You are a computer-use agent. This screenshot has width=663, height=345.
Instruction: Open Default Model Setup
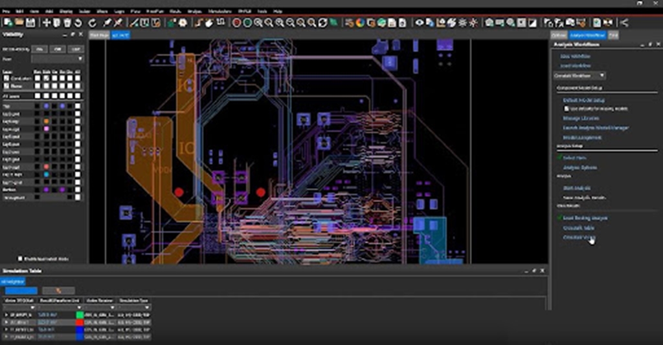click(x=584, y=100)
